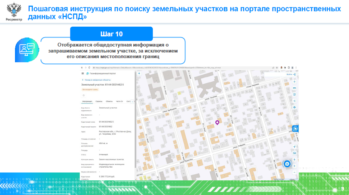Click the Росреестр logo
The image size is (349, 195).
click(14, 12)
